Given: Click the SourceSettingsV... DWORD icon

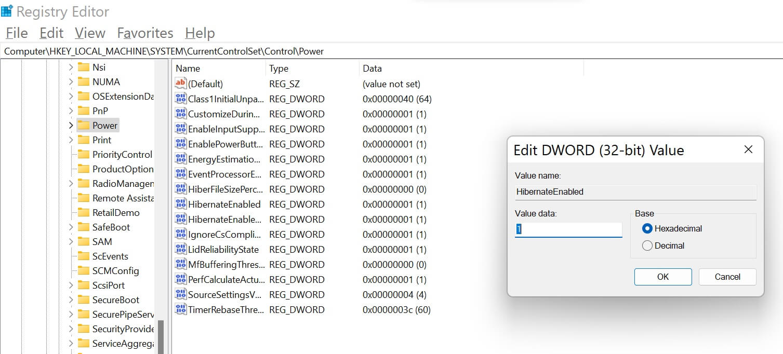Looking at the screenshot, I should point(180,294).
